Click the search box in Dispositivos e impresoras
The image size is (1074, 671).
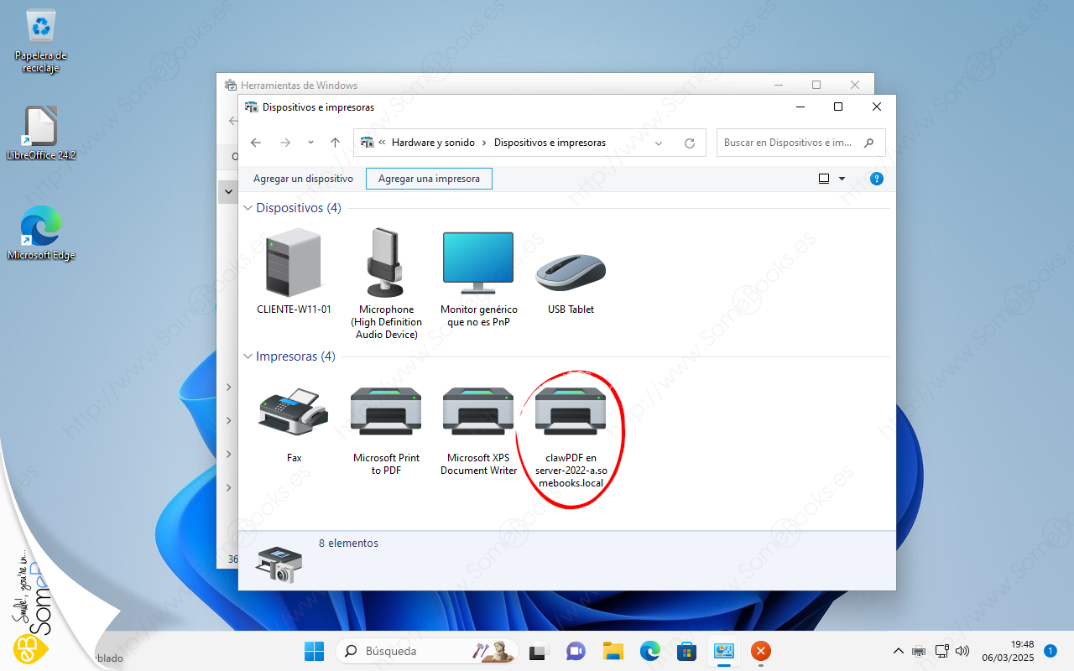pos(789,143)
